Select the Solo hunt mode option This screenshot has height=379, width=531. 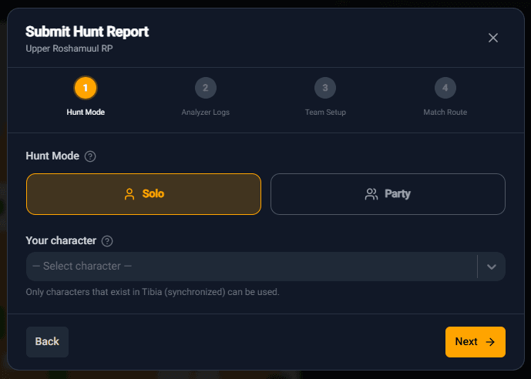(x=144, y=194)
